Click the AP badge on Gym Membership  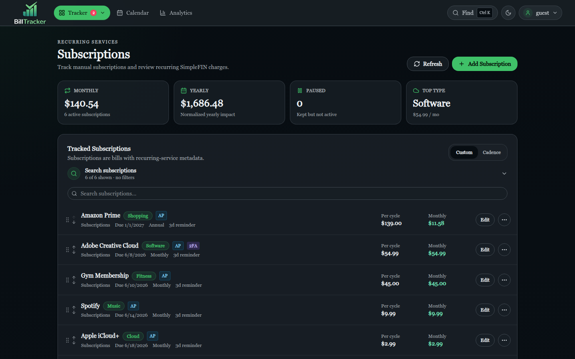pos(165,276)
